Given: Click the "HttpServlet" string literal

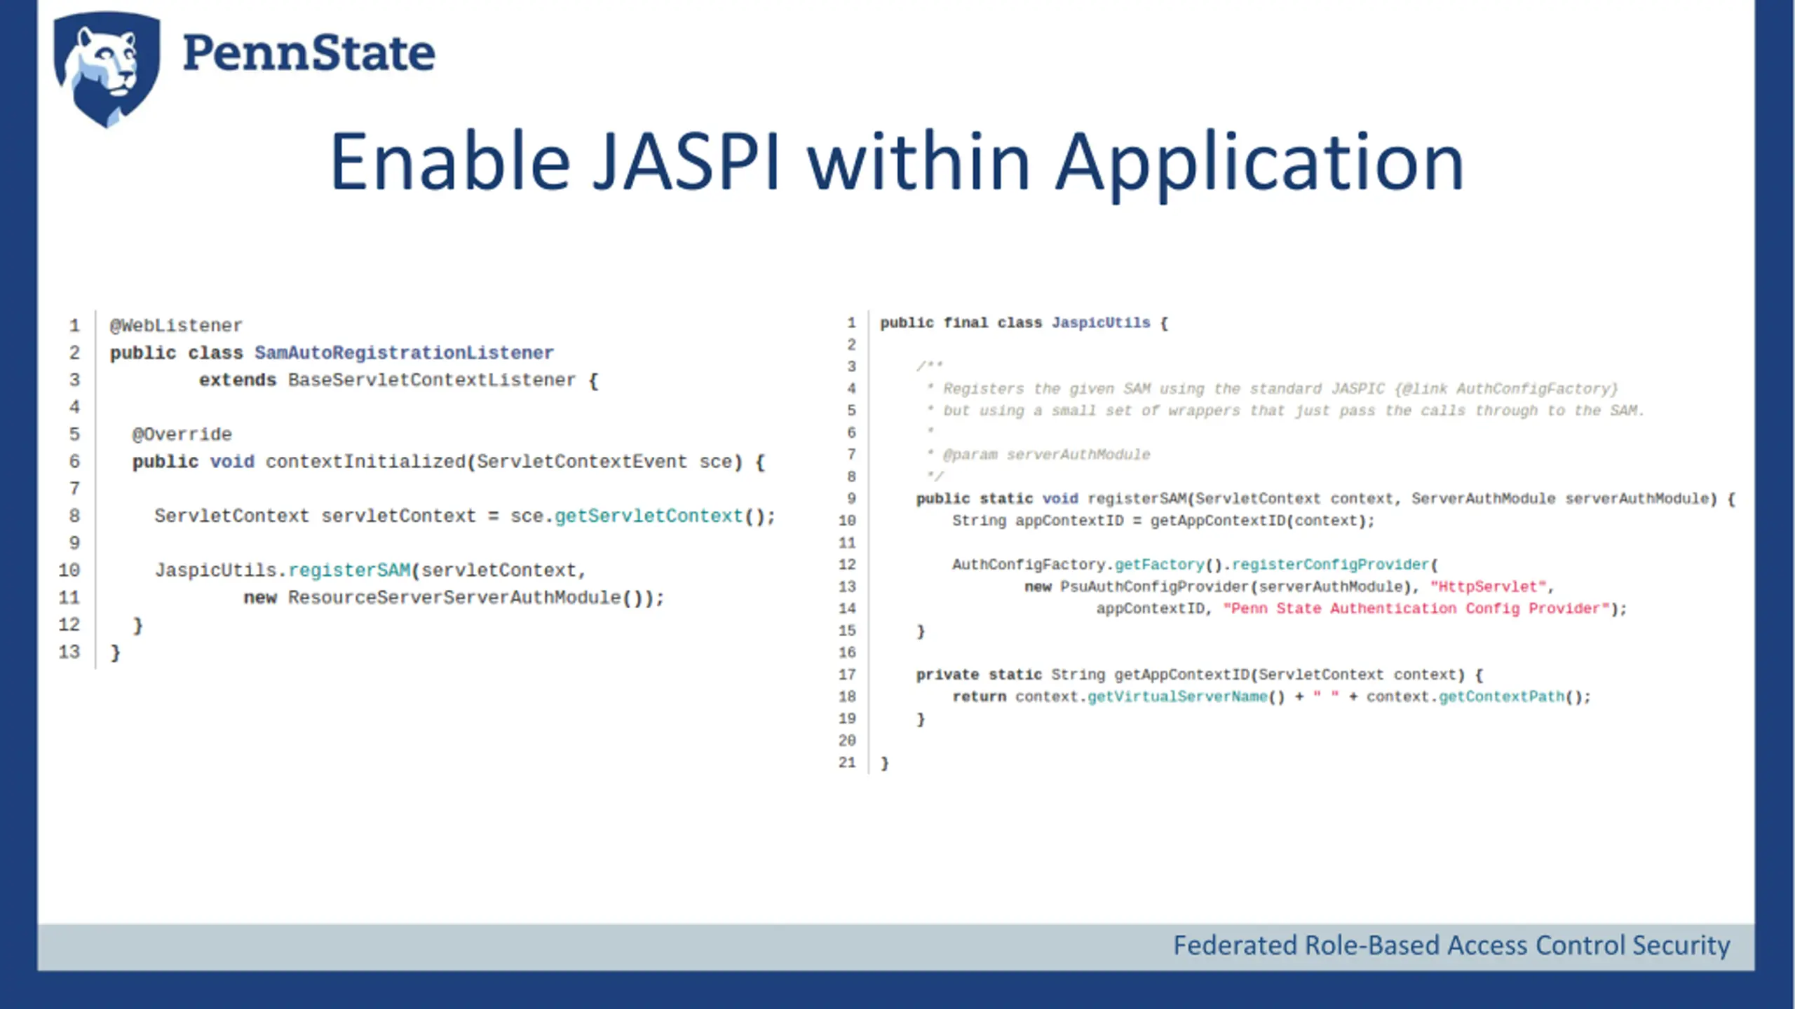Looking at the screenshot, I should pyautogui.click(x=1488, y=586).
